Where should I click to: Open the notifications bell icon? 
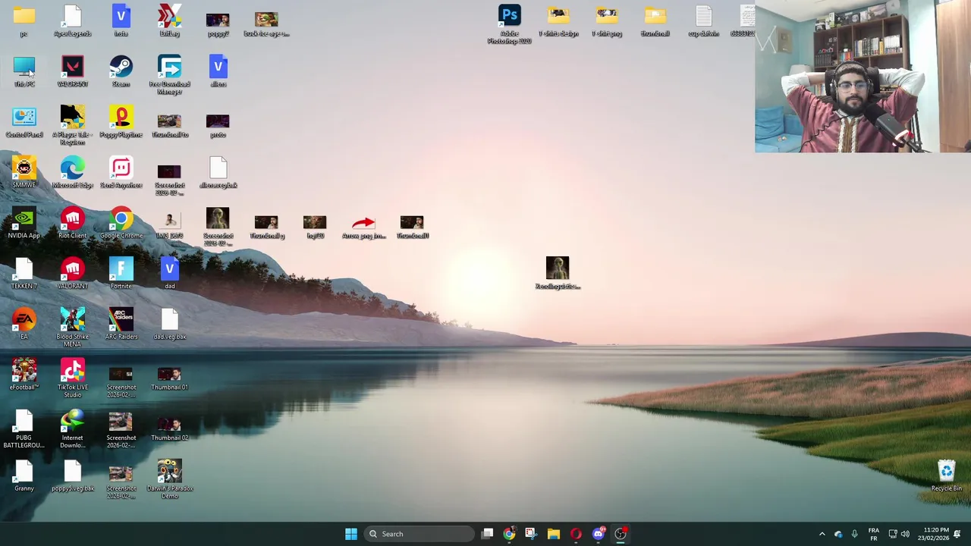coord(957,534)
